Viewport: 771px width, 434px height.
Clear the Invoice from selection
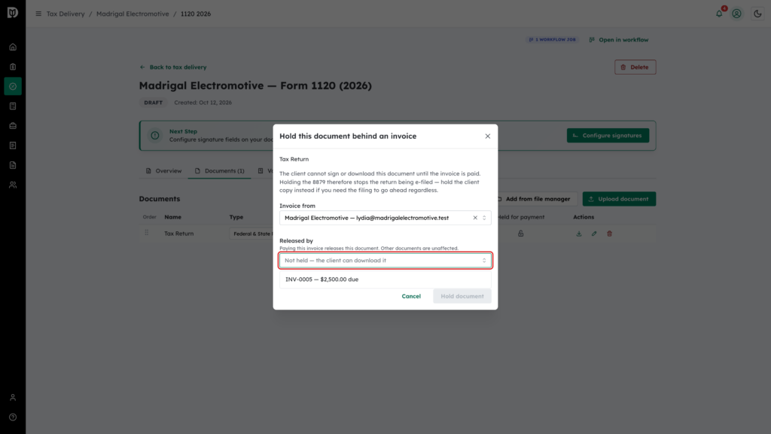click(475, 218)
